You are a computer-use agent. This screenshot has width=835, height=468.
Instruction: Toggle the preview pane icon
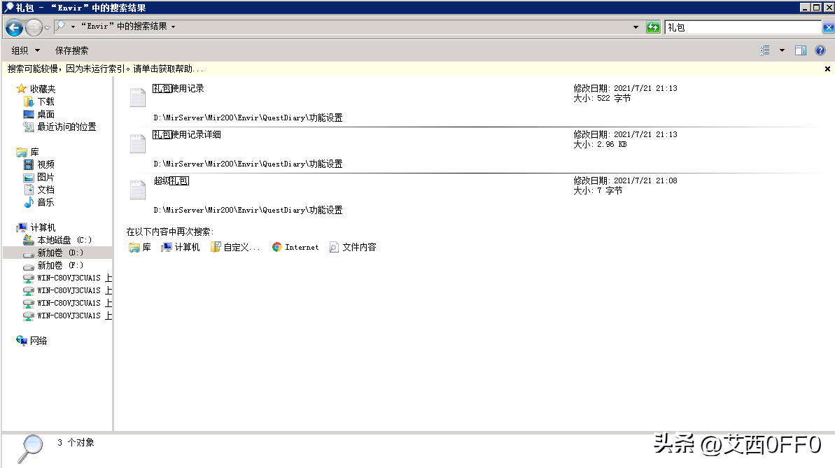801,50
